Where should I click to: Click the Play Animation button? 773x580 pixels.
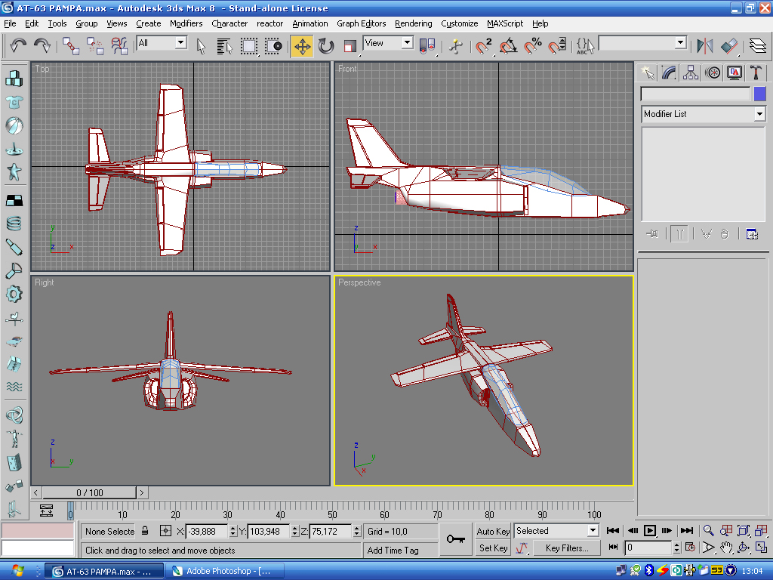point(650,531)
